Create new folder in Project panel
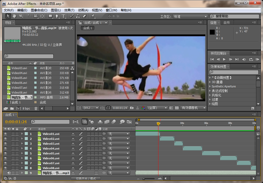 12,108
